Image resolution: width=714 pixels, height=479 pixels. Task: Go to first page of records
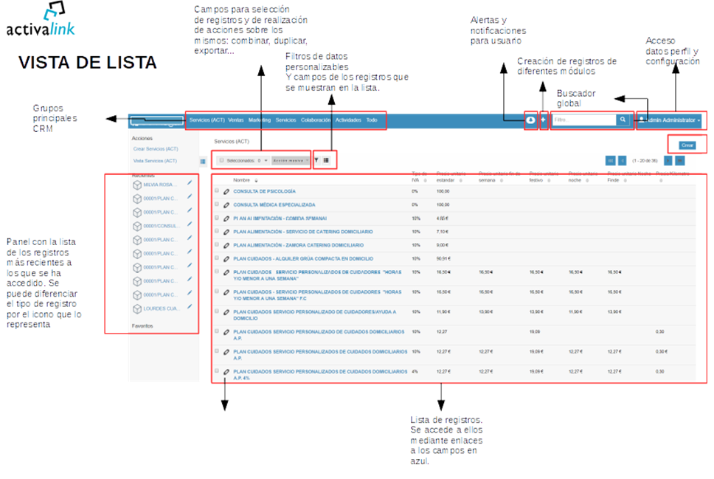[611, 160]
